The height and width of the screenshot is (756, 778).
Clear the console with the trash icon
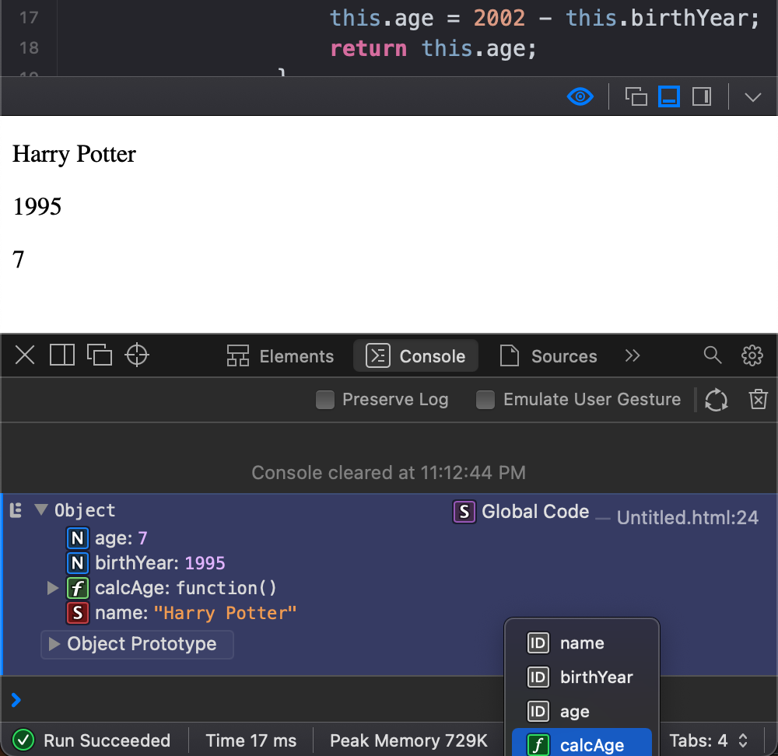(x=758, y=399)
